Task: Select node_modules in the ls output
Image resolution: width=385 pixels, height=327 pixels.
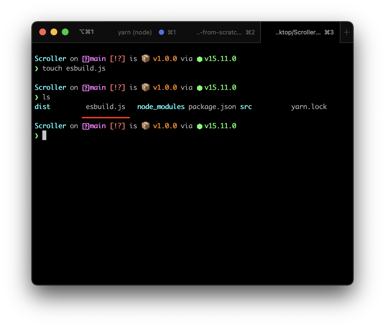Action: point(161,107)
